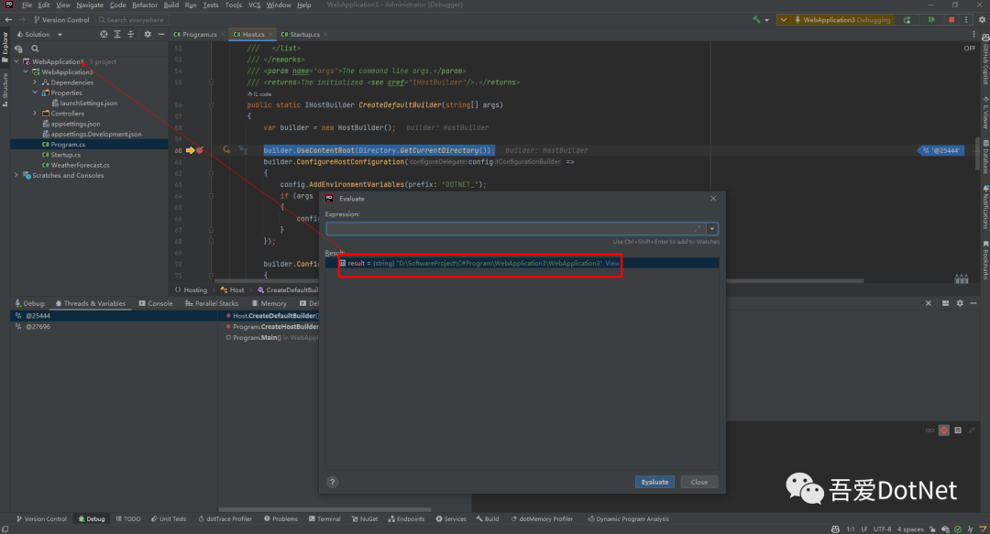Hide the Solution explorer panel

[x=161, y=34]
